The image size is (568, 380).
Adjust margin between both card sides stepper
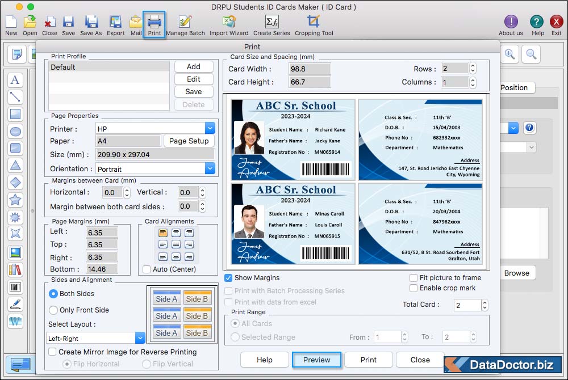click(203, 206)
